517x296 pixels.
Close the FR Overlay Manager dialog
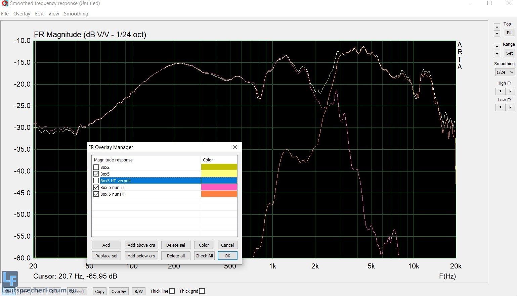pos(235,147)
